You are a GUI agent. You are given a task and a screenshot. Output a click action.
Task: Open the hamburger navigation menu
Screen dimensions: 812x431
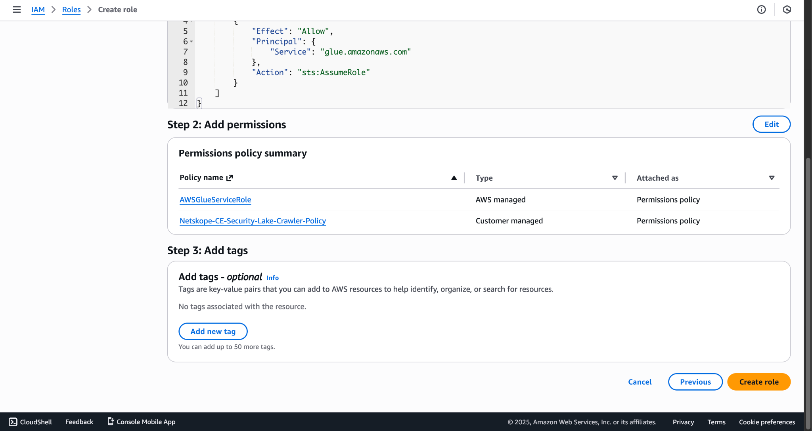(17, 10)
